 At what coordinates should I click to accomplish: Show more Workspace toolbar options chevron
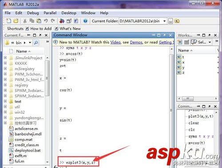point(217,41)
